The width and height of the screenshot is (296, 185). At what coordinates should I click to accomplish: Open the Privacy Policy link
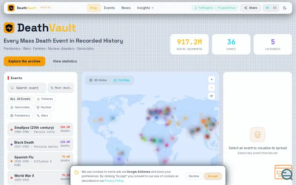[x=114, y=181]
